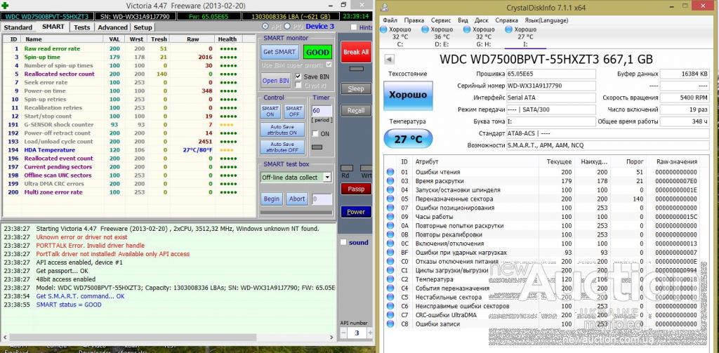The width and height of the screenshot is (719, 353).
Task: Toggle the Crypt it checkbox
Action: tap(298, 86)
